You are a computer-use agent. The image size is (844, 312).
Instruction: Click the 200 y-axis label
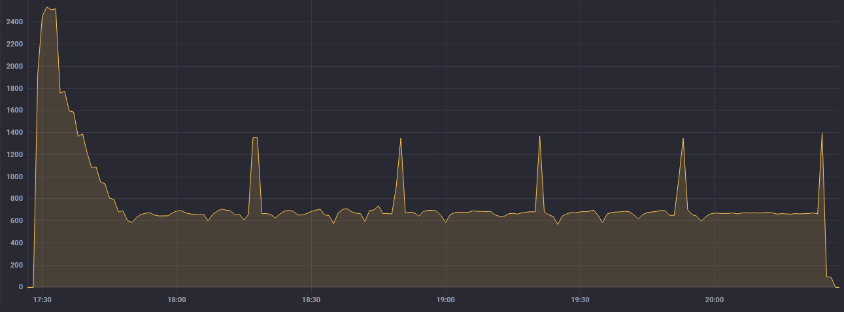coord(16,265)
